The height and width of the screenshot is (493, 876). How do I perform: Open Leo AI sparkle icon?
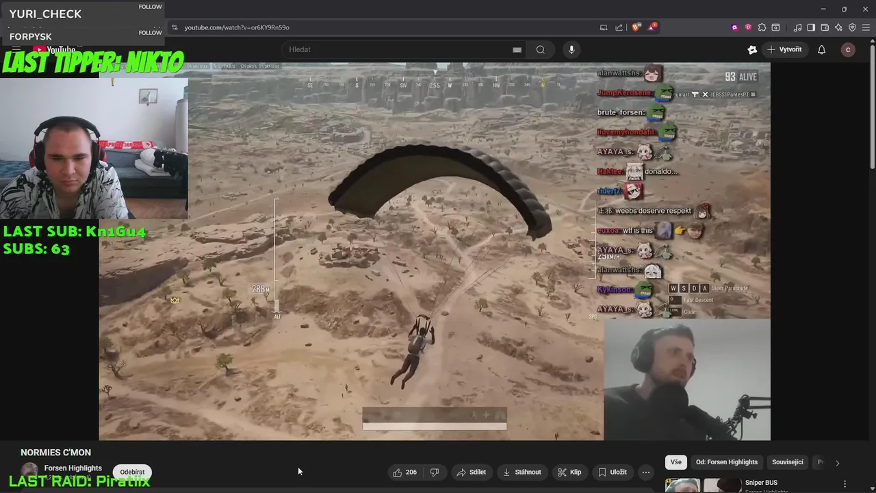[x=838, y=27]
